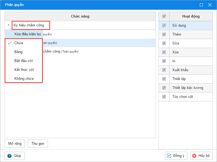Click the Hủy bỏ cancel button

tap(201, 156)
